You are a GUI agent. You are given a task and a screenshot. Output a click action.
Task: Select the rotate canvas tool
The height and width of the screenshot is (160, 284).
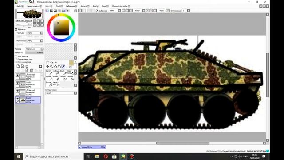(x=55, y=67)
